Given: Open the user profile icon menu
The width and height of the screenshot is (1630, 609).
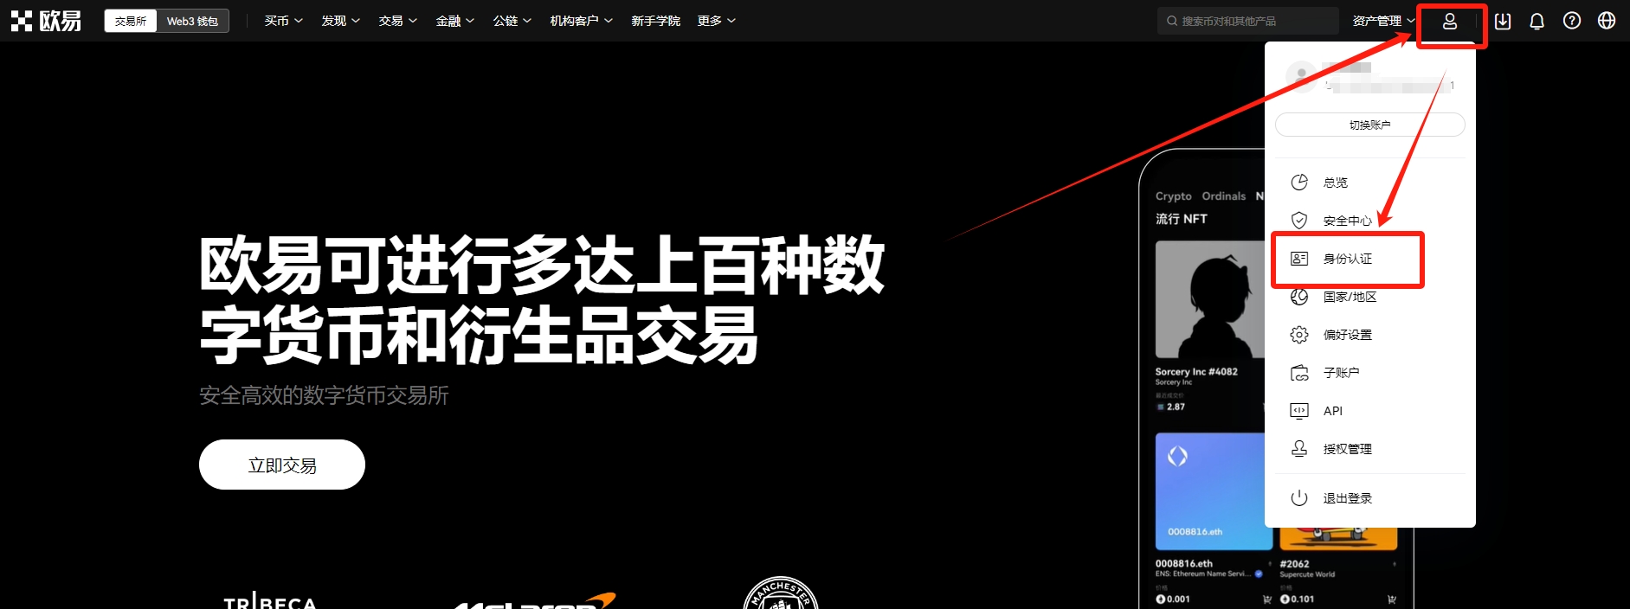Looking at the screenshot, I should [1450, 22].
